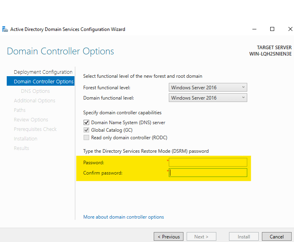The height and width of the screenshot is (242, 294).
Task: Select Review Options step in sidebar
Action: [x=31, y=120]
